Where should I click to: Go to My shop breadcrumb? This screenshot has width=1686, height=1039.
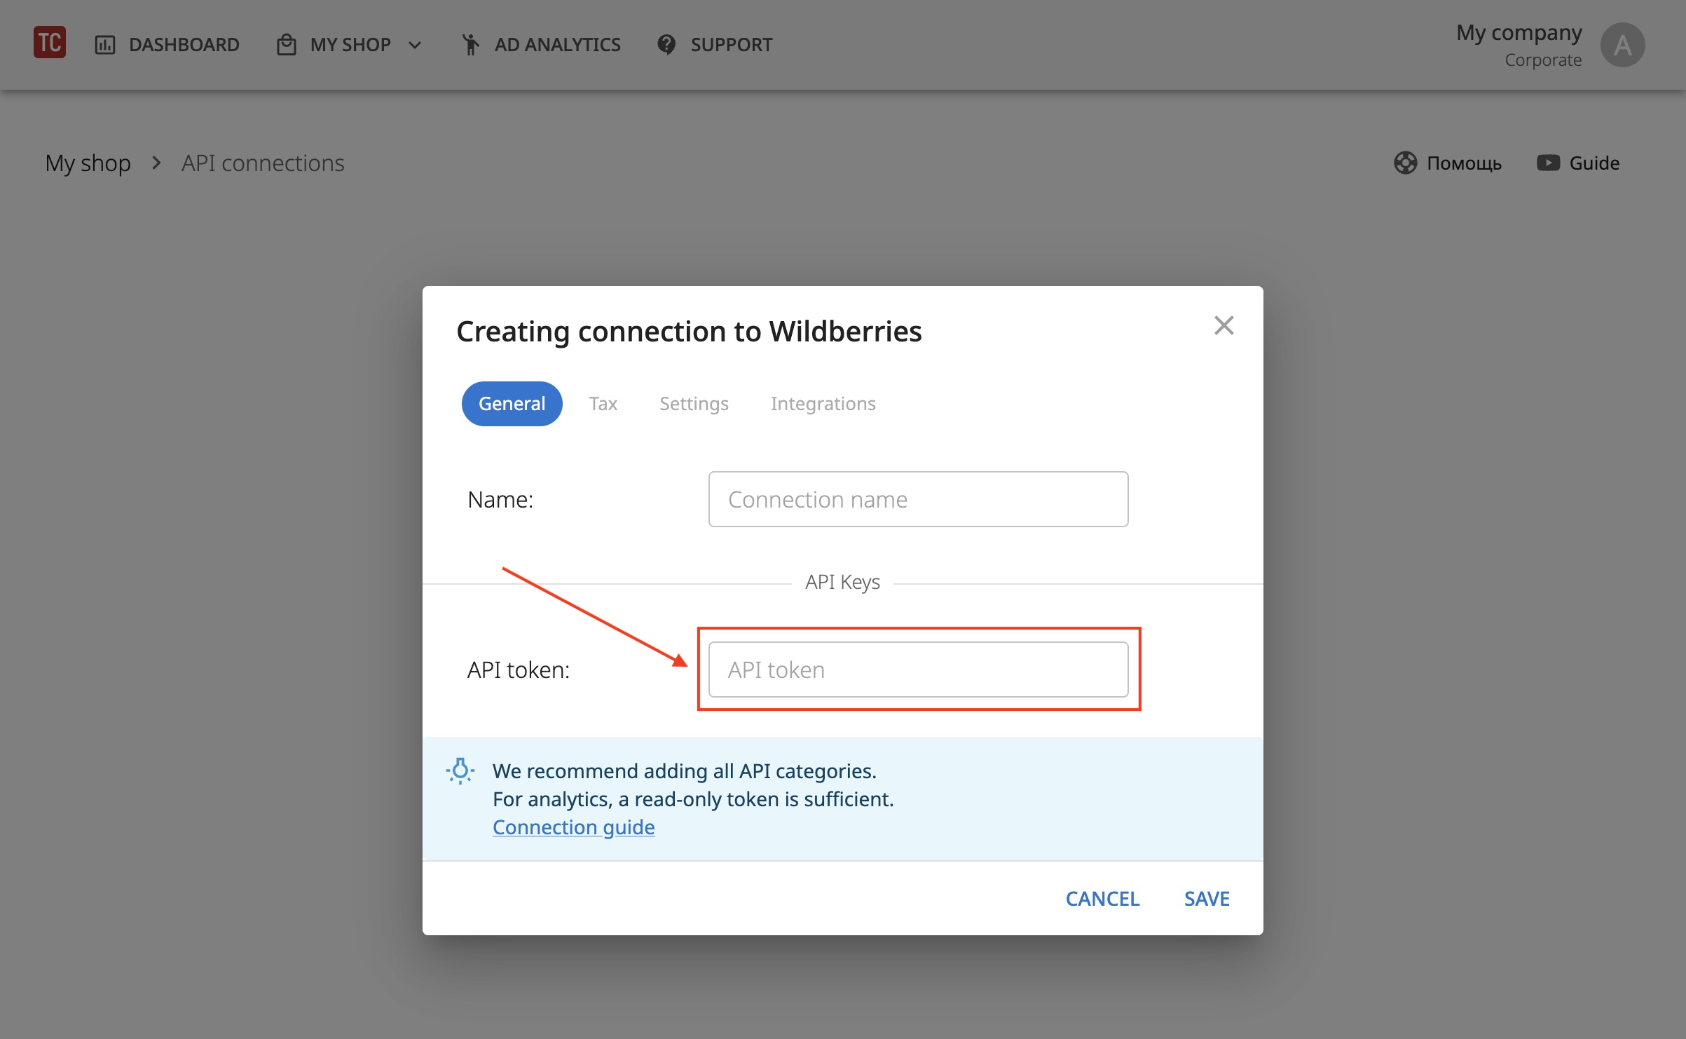[x=88, y=163]
